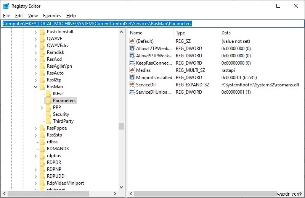This screenshot has width=305, height=198.
Task: Click the RasAuto folder icon
Action: (x=42, y=73)
